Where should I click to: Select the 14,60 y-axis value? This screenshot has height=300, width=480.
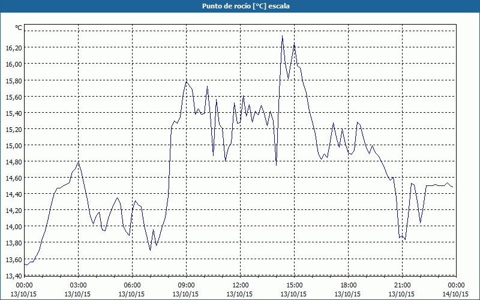pos(14,178)
